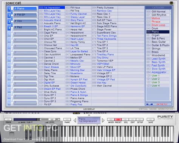Screen dimensions: 179x143
Task: Select preset 081 Tomorrow VEP
Action: (x=105, y=61)
